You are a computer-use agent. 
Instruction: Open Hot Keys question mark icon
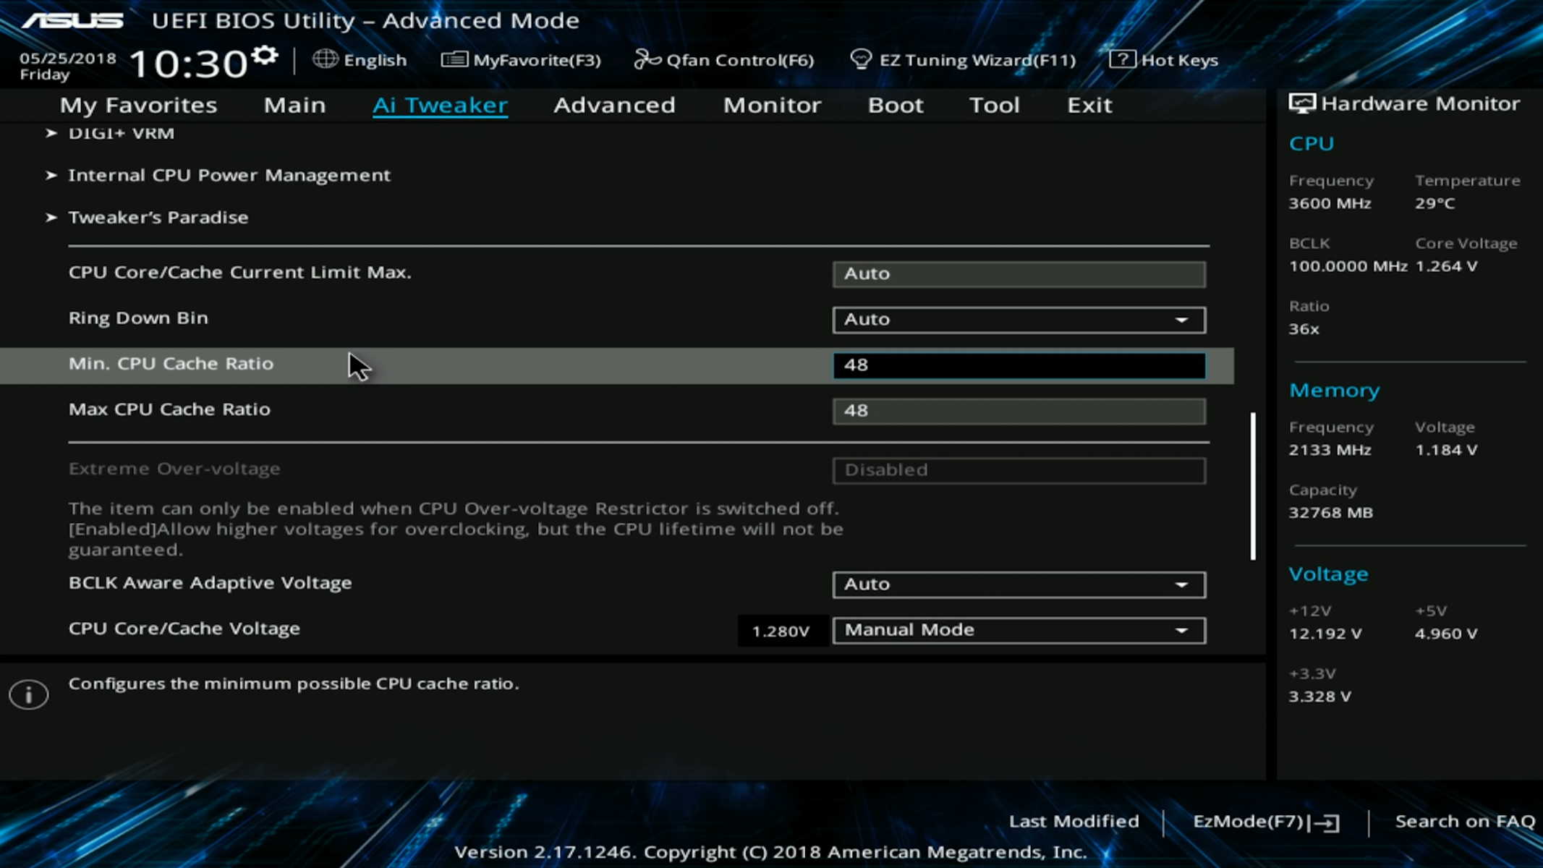(1121, 59)
